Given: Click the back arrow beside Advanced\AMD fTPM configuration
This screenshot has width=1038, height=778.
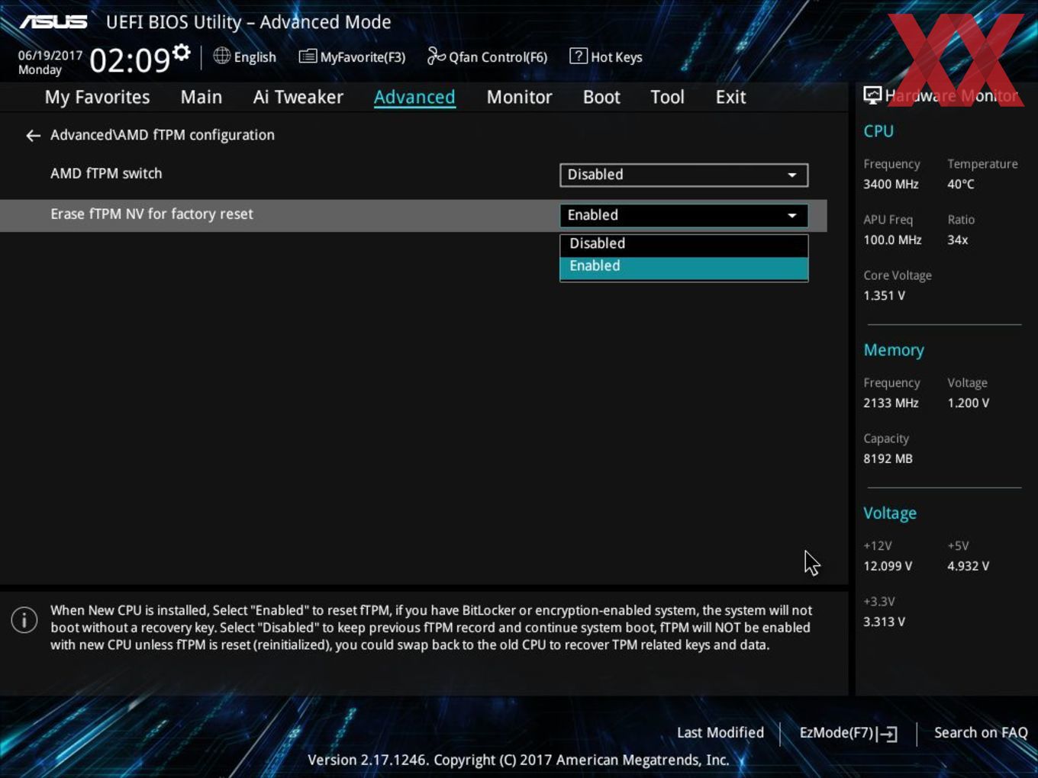Looking at the screenshot, I should coord(33,136).
